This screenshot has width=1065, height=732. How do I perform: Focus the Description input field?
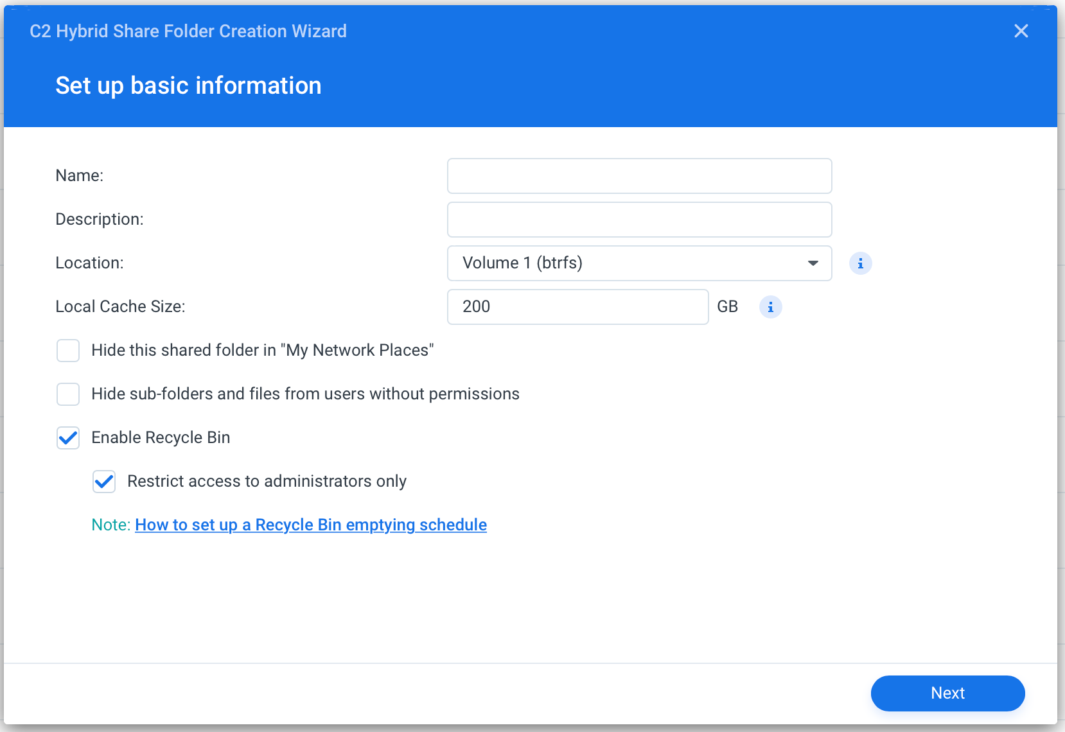639,220
